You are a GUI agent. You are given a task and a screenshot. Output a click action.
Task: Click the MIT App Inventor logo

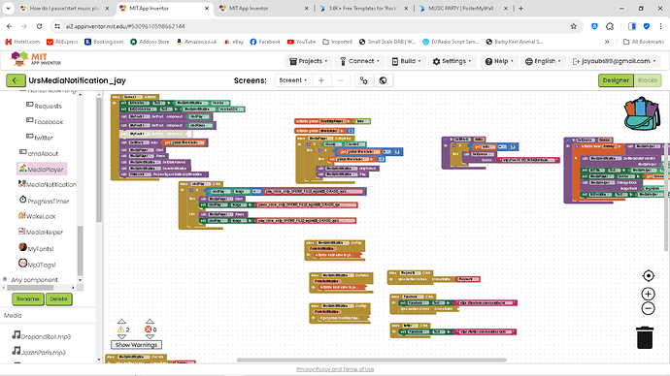36,59
